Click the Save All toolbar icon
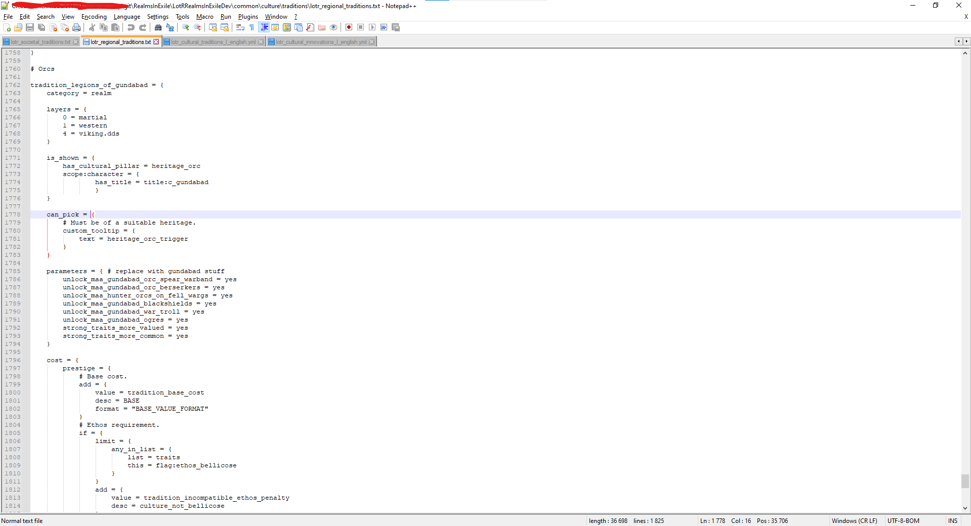Screen dimensions: 971x526 coord(41,27)
